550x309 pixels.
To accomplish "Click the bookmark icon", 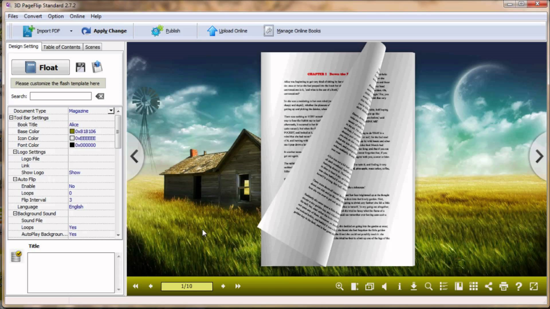I will pos(459,286).
